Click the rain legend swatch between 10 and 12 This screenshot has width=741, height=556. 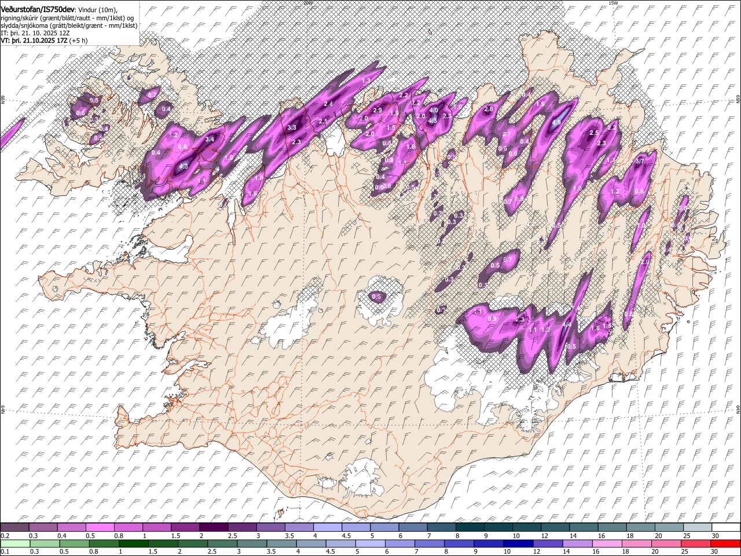[x=519, y=543]
